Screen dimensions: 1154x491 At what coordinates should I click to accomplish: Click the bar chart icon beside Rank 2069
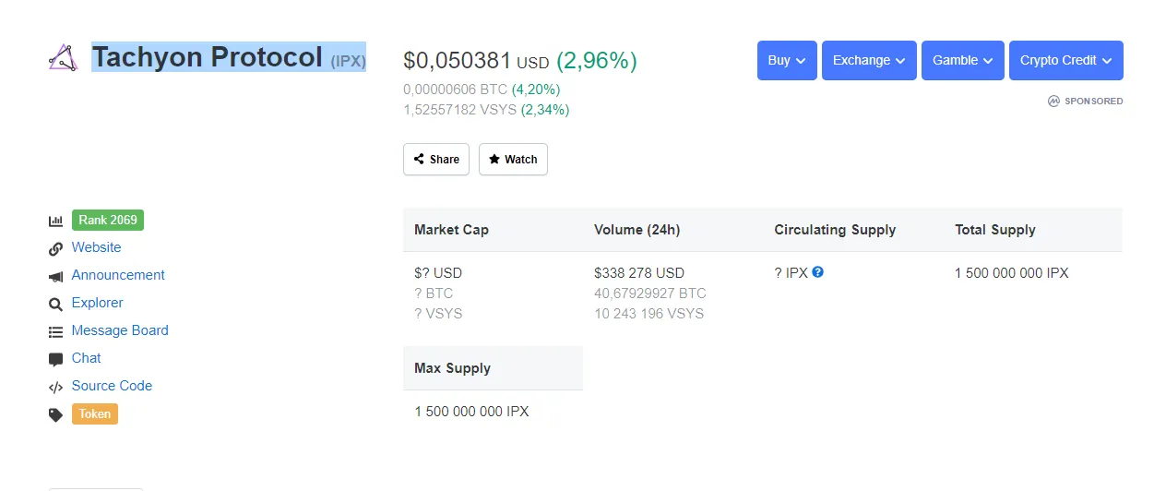[55, 222]
